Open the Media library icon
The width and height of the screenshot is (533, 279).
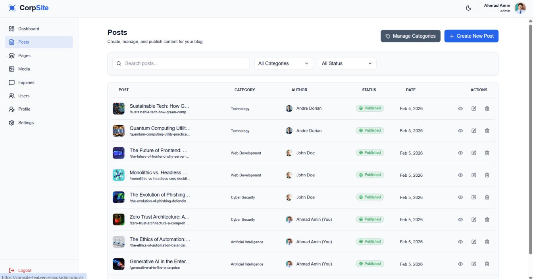click(x=12, y=69)
